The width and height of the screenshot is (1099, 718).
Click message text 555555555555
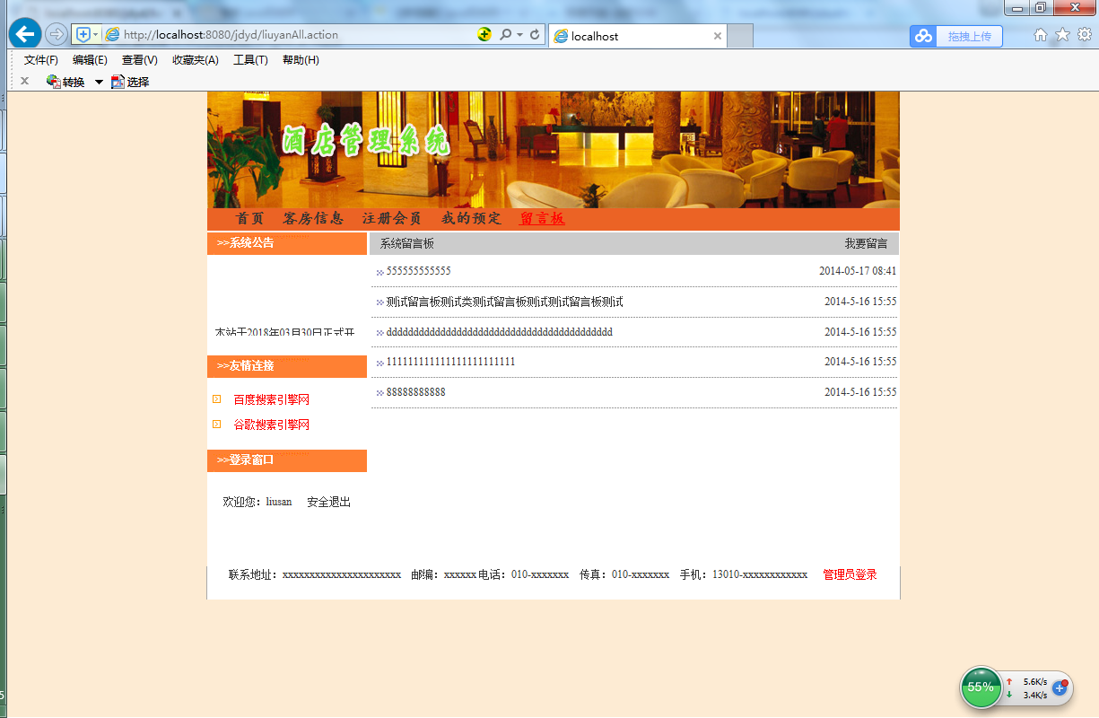tap(419, 271)
